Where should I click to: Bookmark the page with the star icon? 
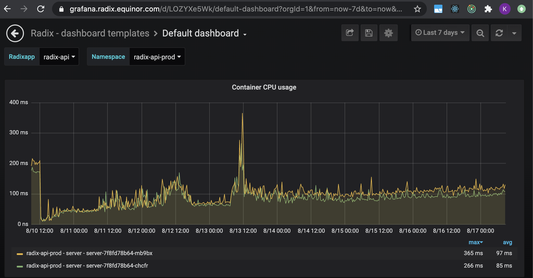pyautogui.click(x=417, y=9)
